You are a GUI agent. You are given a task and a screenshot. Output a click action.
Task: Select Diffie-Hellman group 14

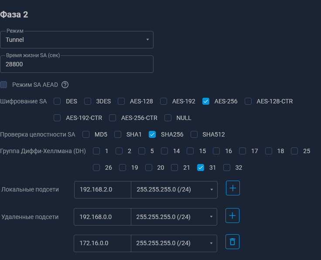pos(164,151)
